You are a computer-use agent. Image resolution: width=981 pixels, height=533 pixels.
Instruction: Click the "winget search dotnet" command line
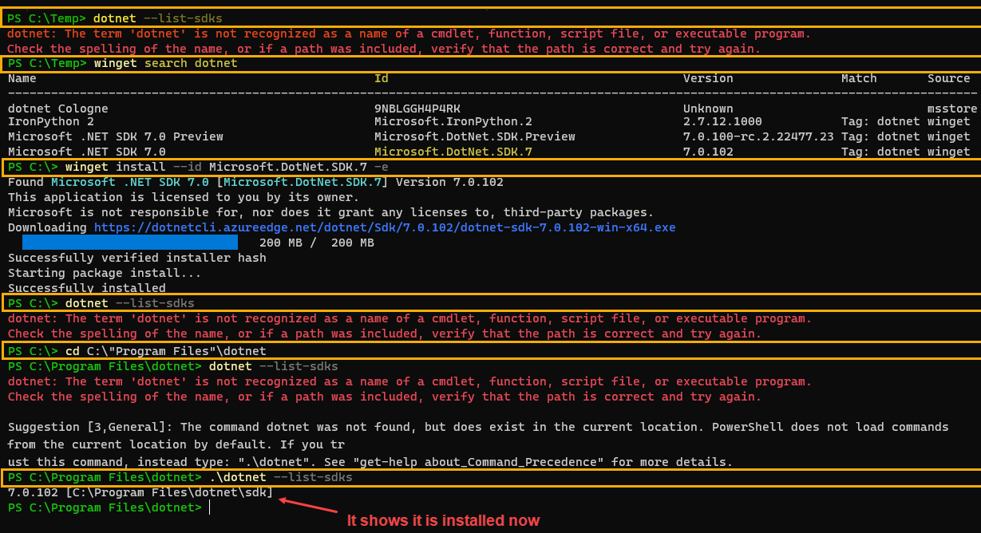165,63
